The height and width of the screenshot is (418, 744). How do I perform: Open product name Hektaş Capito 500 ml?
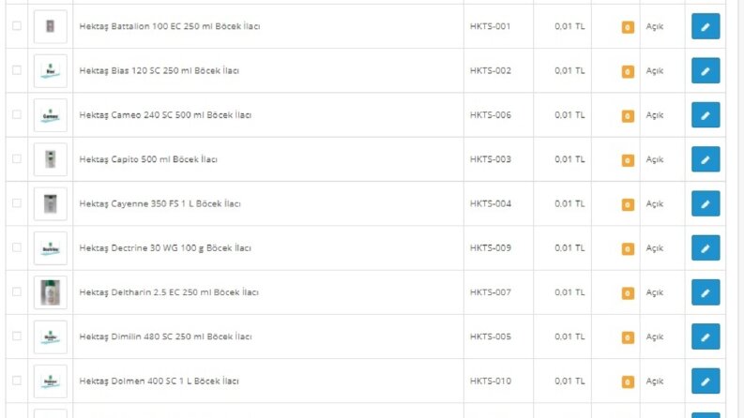[148, 159]
